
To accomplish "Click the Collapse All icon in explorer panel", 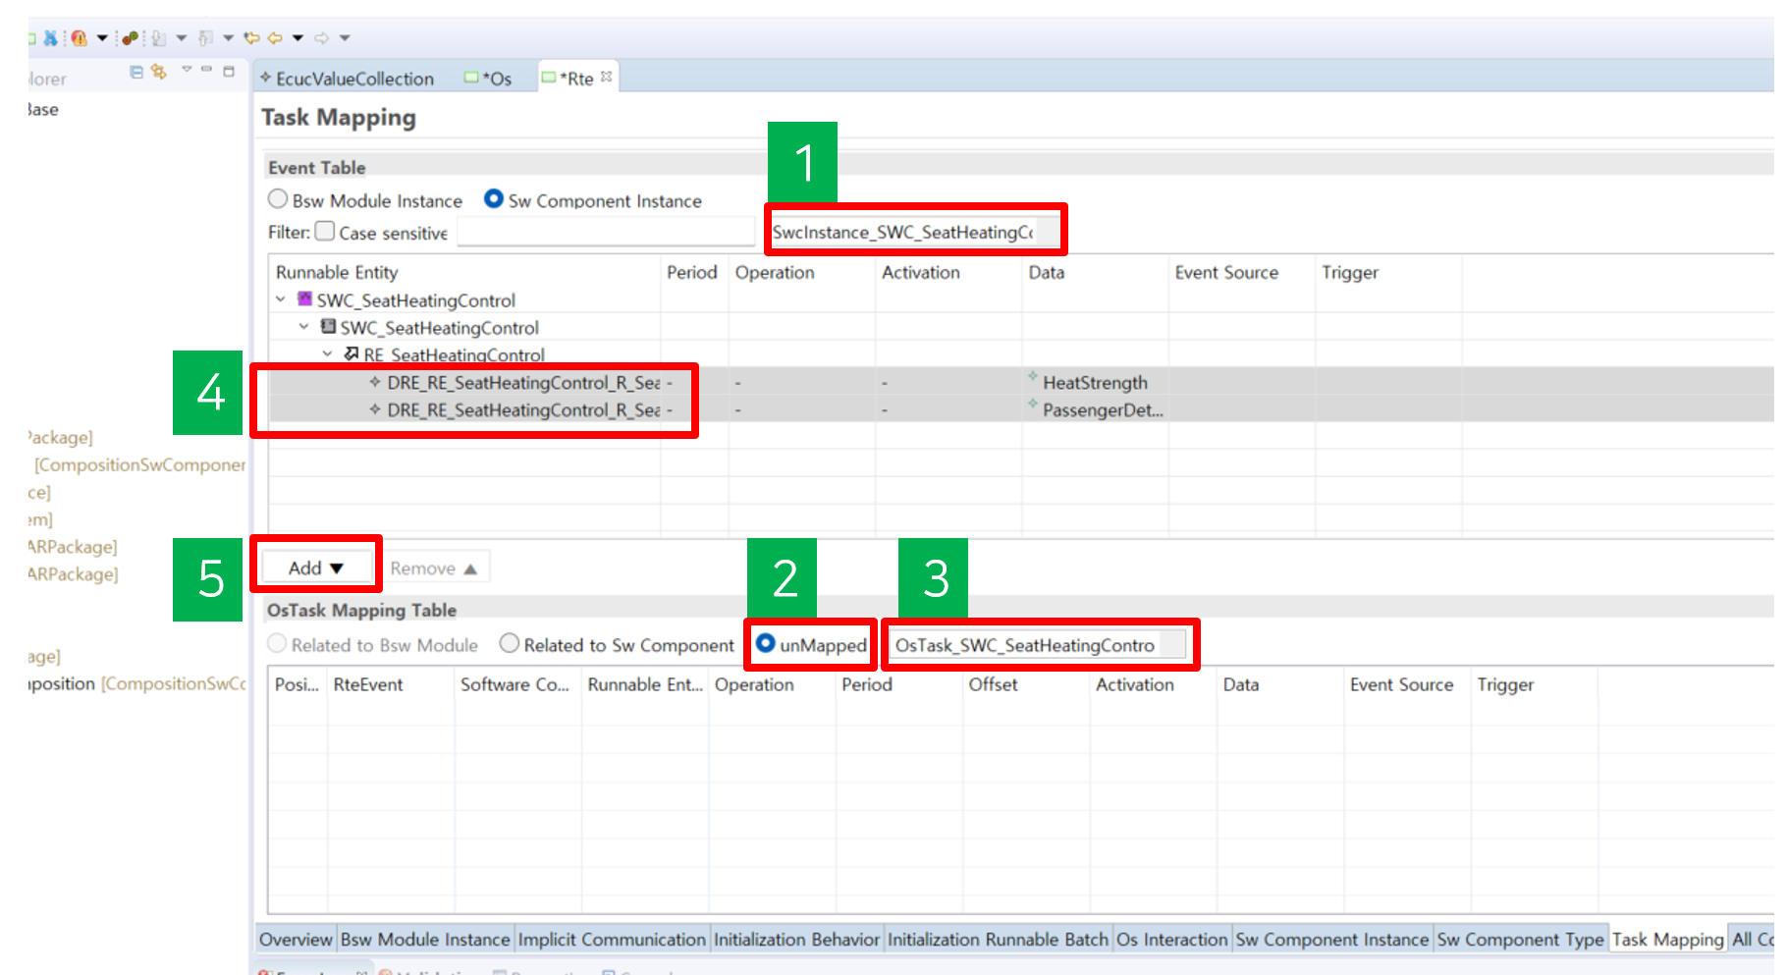I will pos(136,72).
